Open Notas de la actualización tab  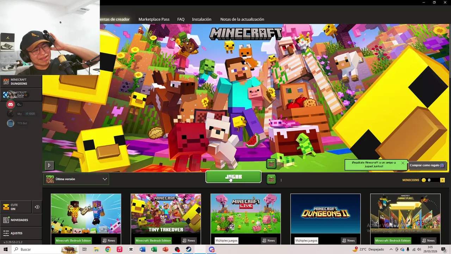[x=242, y=19]
